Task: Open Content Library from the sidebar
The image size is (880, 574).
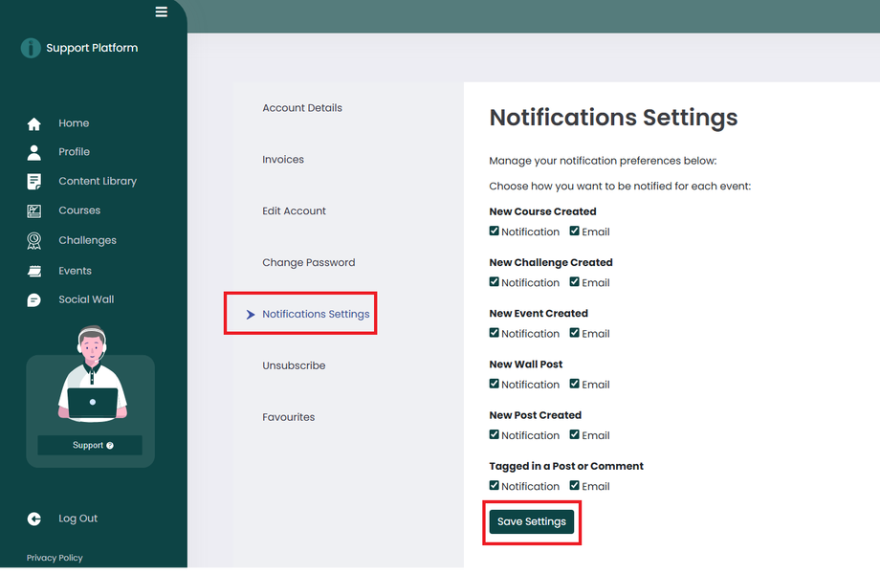Action: (x=98, y=181)
